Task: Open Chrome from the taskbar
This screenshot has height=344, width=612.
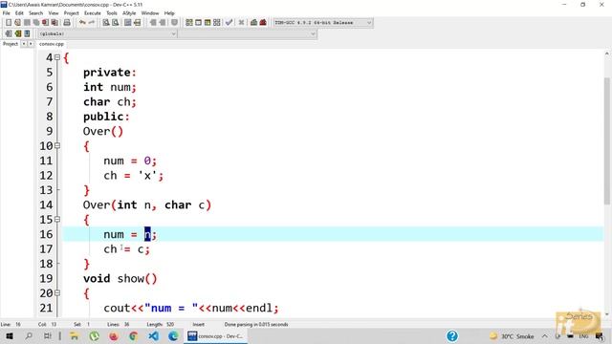Action: [x=133, y=335]
